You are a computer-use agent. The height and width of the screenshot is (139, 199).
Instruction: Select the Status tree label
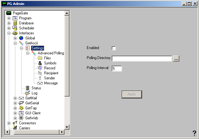36,88
